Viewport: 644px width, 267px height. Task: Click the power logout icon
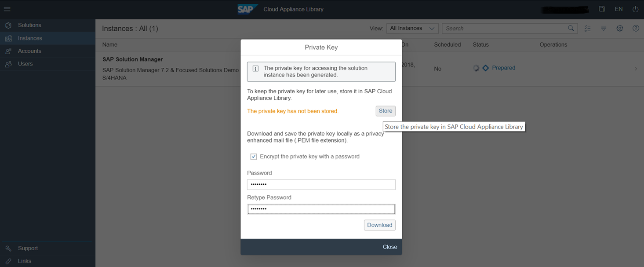click(635, 9)
